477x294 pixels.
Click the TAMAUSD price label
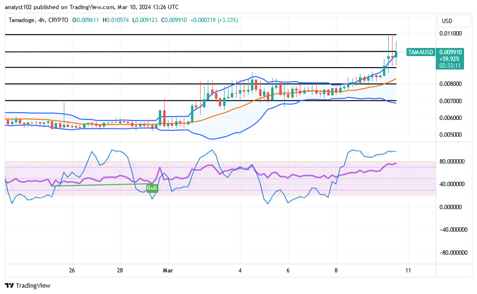[x=420, y=52]
